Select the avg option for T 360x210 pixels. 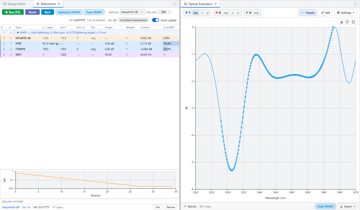pyautogui.click(x=195, y=13)
